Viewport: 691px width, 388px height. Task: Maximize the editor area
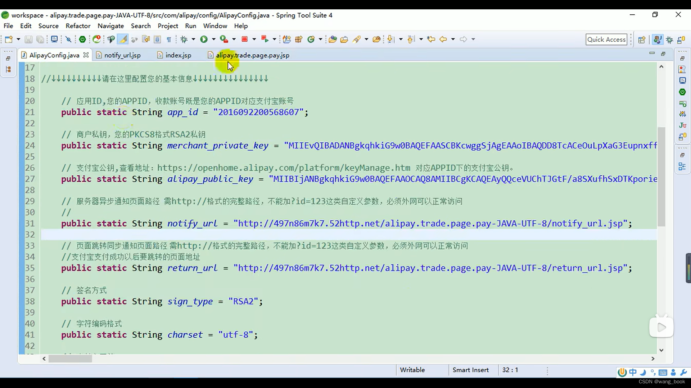(x=663, y=54)
